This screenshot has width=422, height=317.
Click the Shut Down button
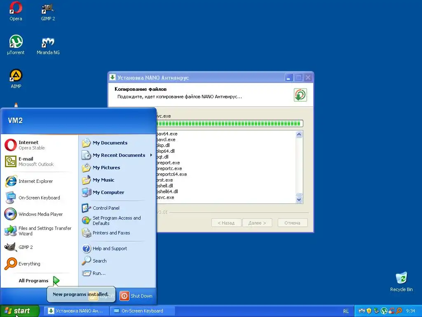pyautogui.click(x=136, y=296)
